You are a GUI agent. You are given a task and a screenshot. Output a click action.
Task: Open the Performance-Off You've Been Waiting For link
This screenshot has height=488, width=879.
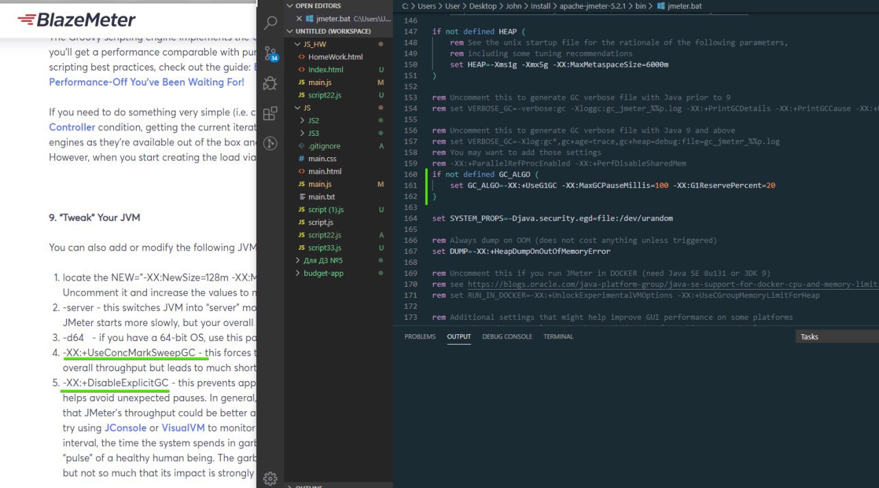(146, 82)
